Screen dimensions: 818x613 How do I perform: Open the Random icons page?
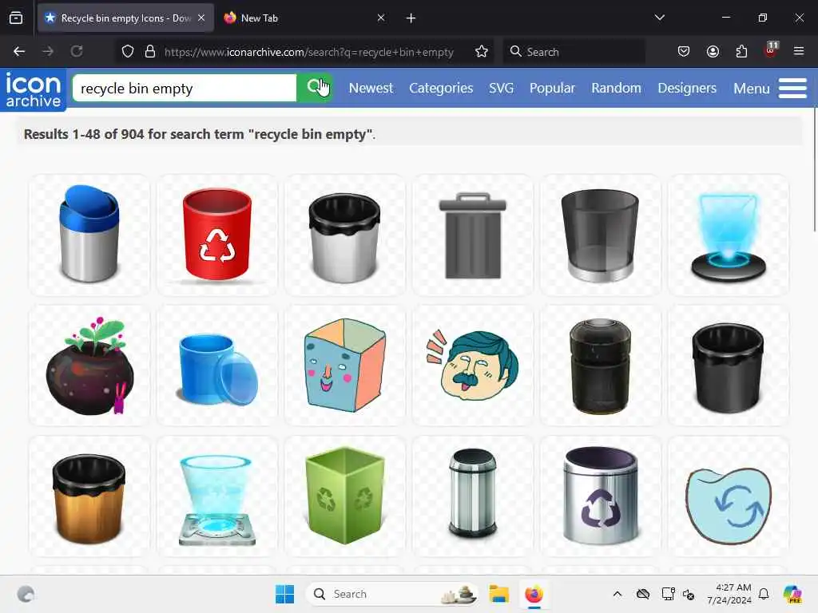click(x=616, y=88)
